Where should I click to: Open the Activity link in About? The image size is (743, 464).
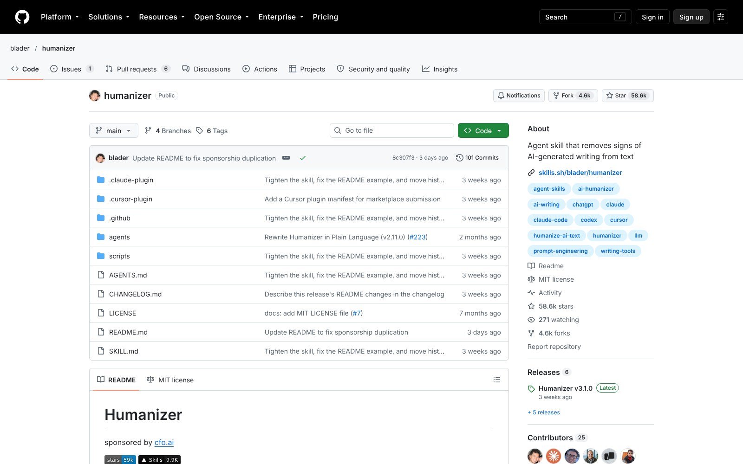click(x=550, y=293)
